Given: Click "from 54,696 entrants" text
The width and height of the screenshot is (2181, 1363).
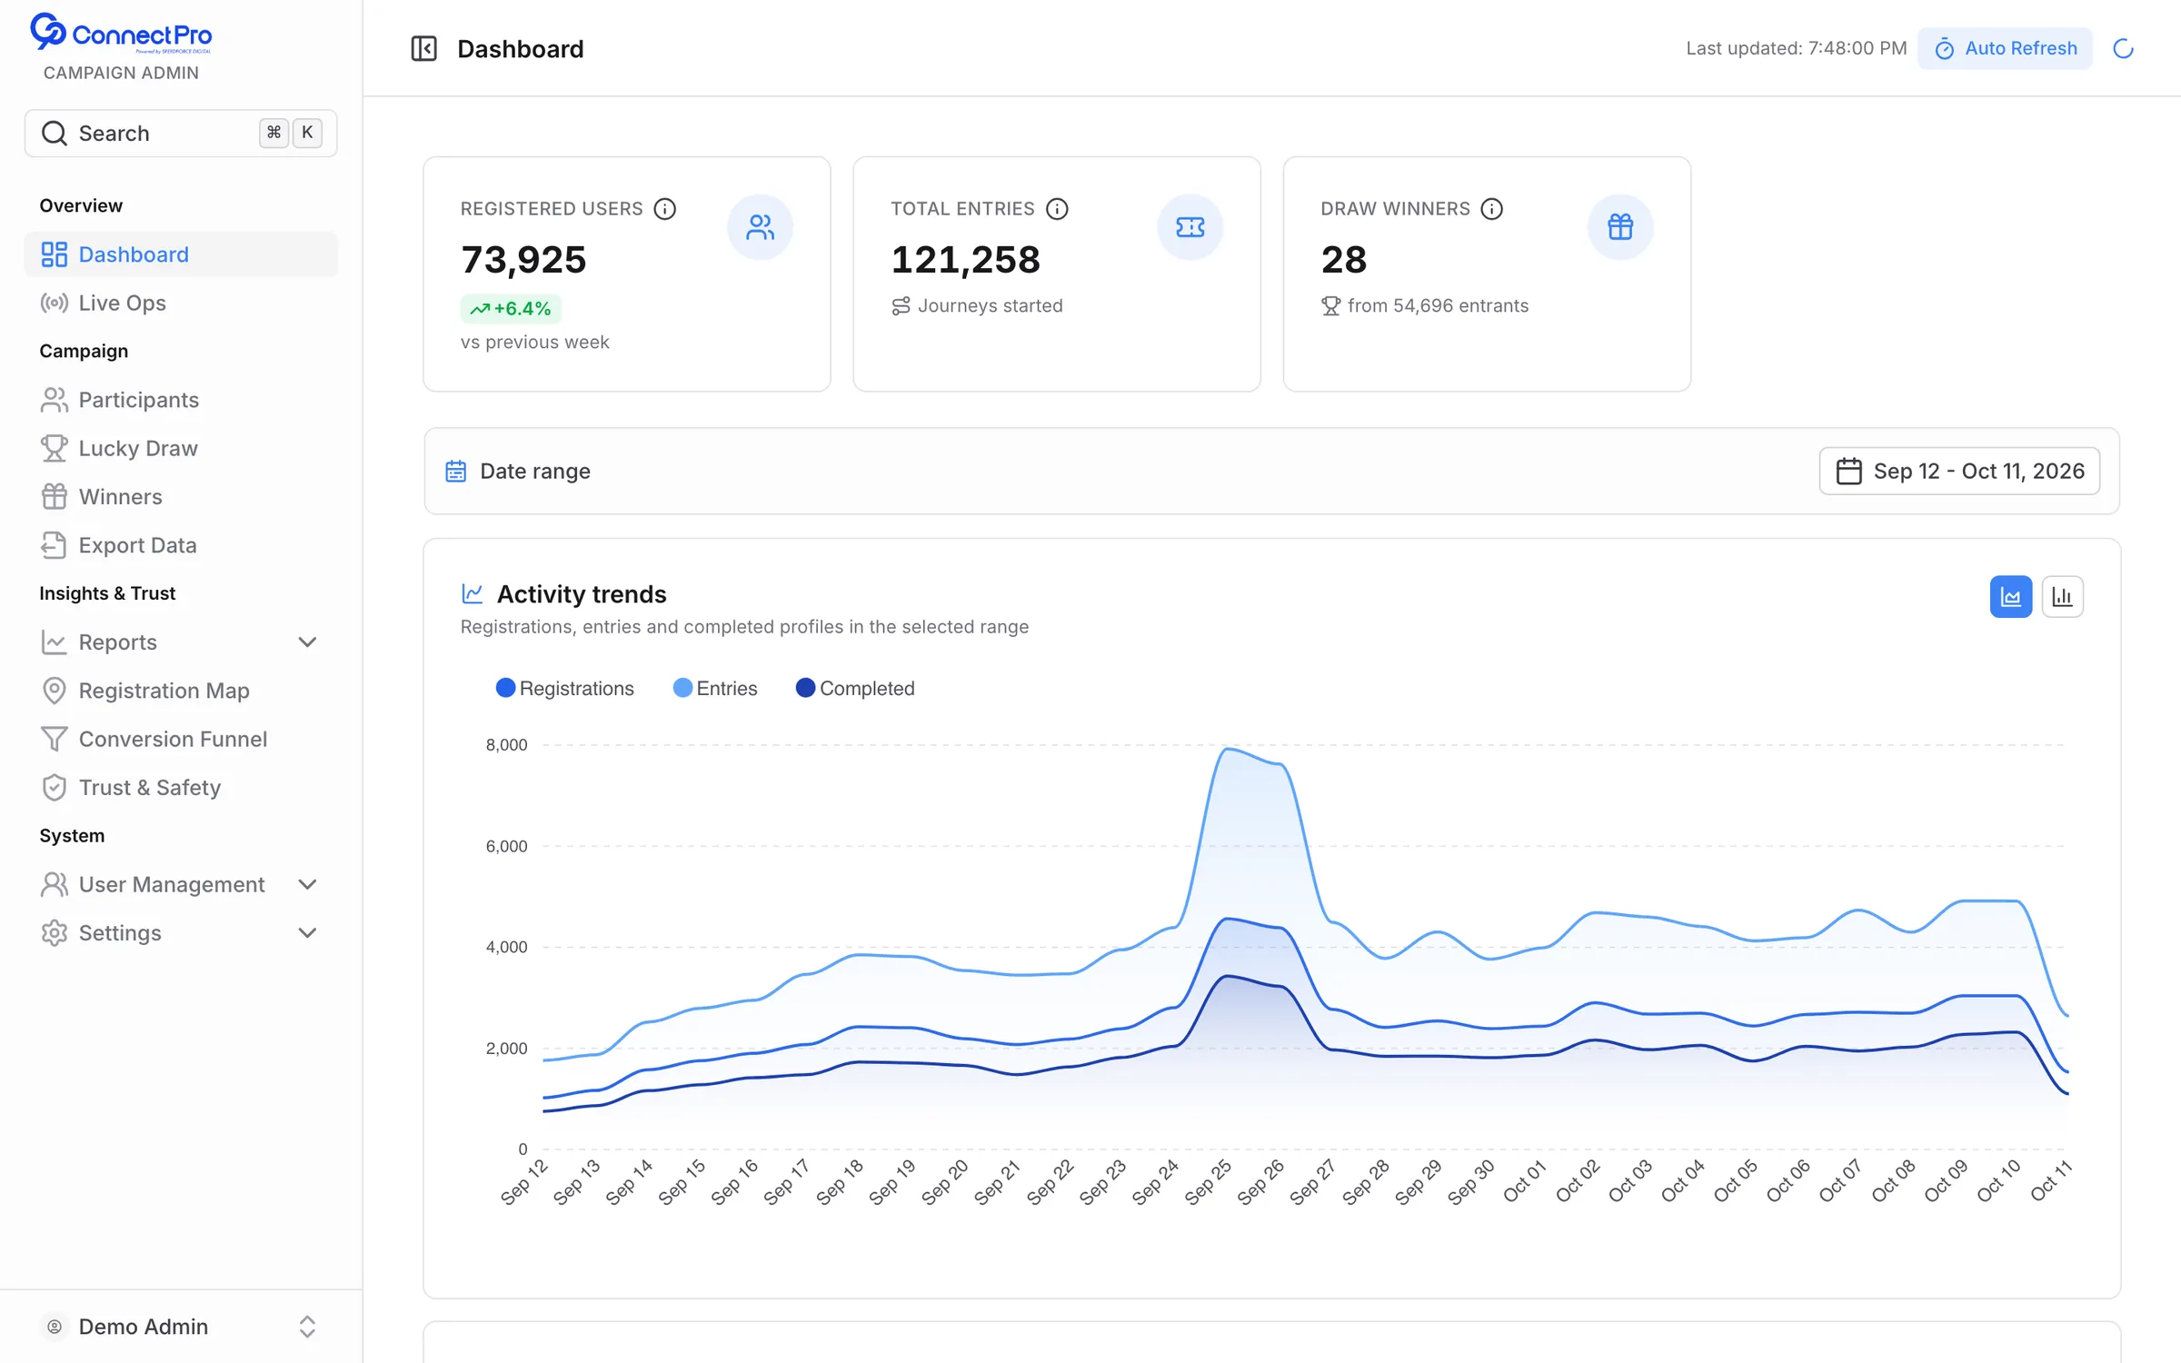Looking at the screenshot, I should click(1438, 306).
